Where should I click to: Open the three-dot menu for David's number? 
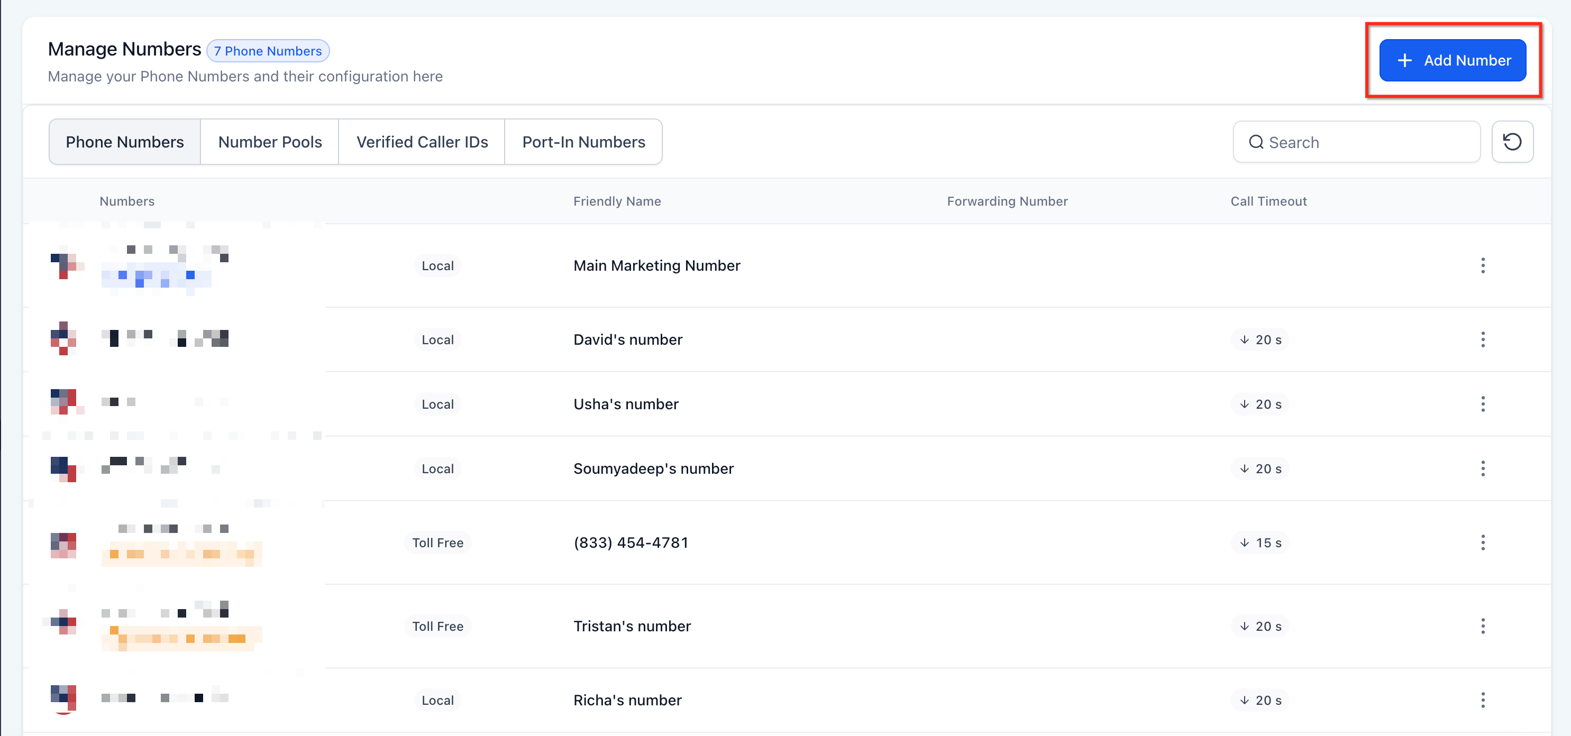[x=1483, y=339]
